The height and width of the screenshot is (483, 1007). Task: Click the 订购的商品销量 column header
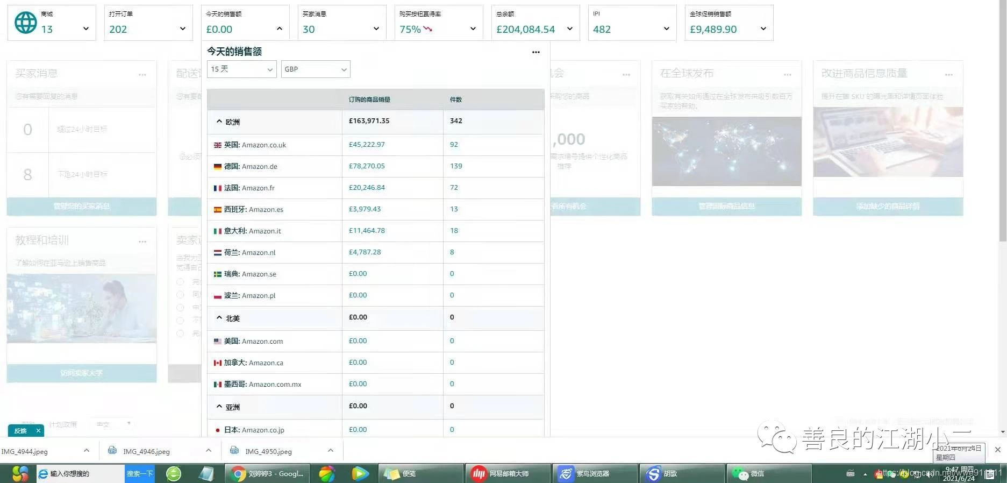click(x=369, y=100)
